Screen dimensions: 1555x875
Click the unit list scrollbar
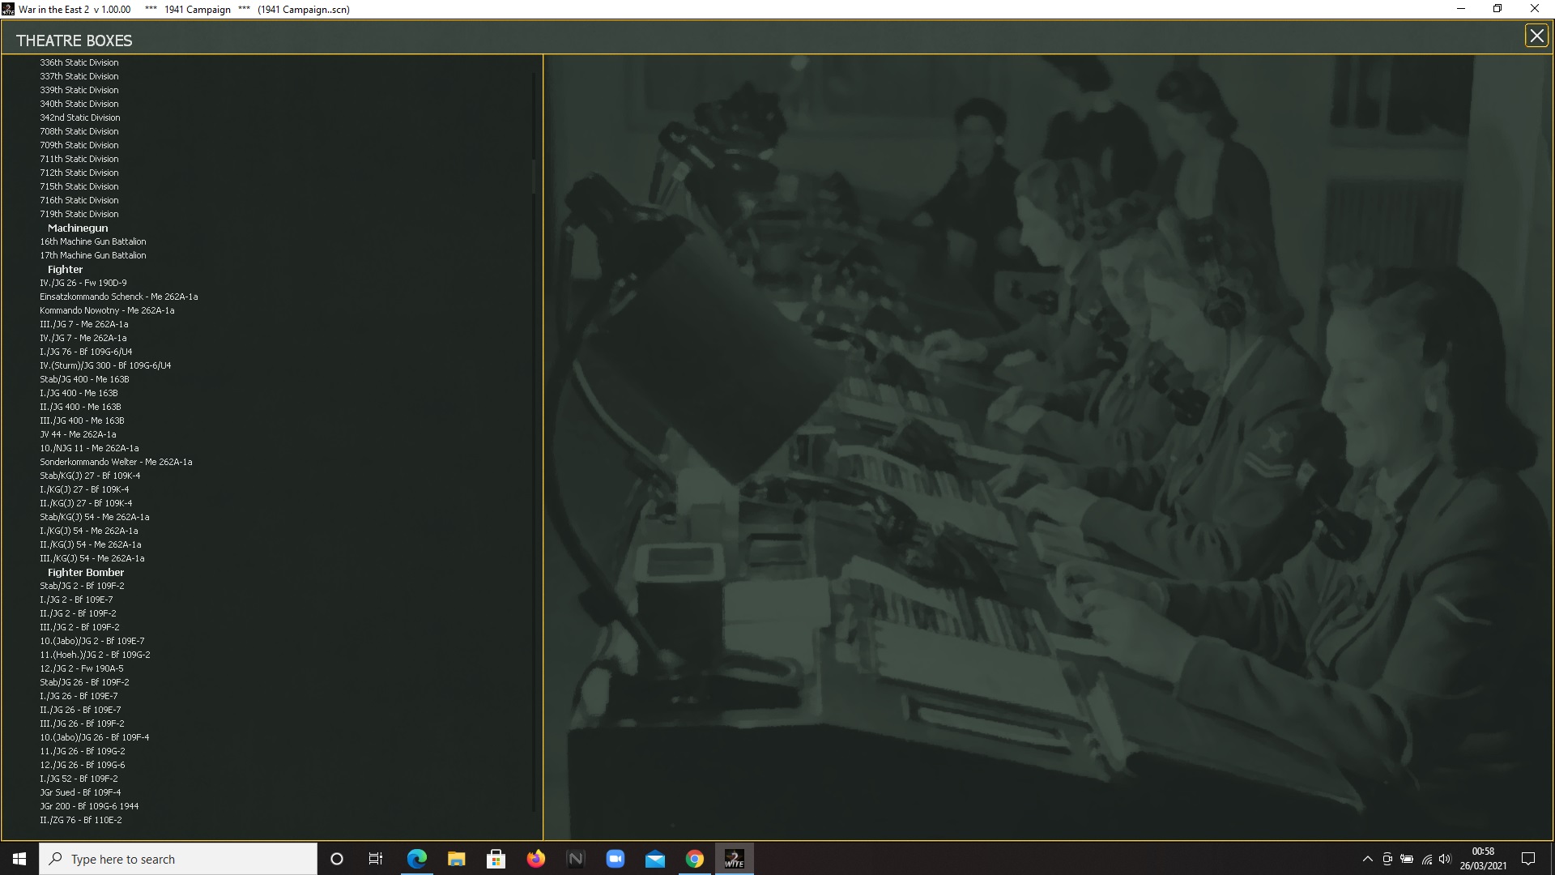(534, 177)
